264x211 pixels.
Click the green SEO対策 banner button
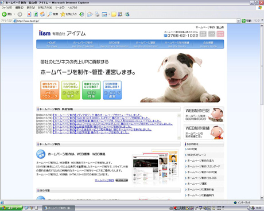tap(91, 90)
